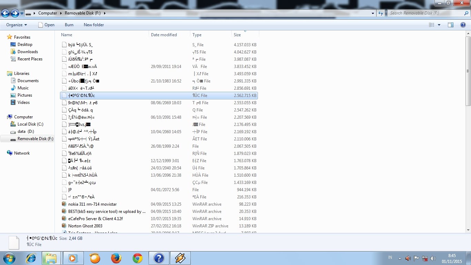Click the Change your view icon
Image resolution: width=471 pixels, height=265 pixels.
pos(431,25)
